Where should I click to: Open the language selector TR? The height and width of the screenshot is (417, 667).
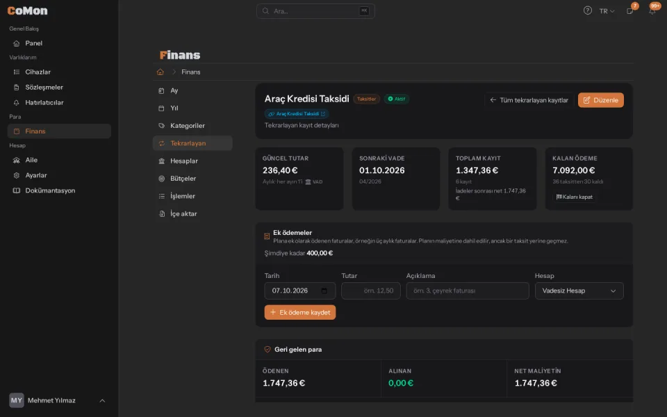pos(607,11)
